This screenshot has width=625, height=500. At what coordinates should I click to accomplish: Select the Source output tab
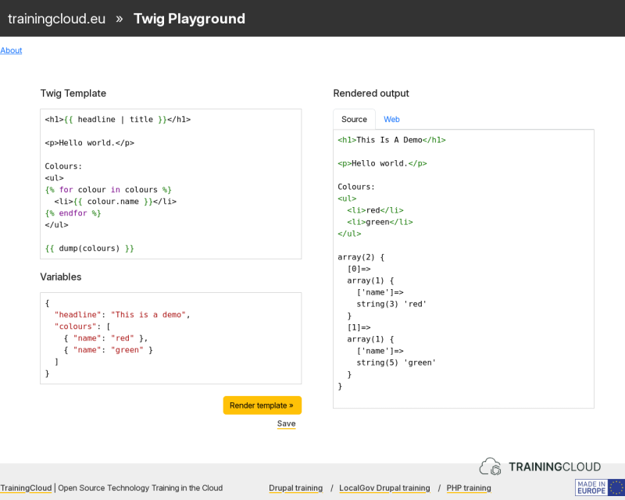(x=354, y=120)
